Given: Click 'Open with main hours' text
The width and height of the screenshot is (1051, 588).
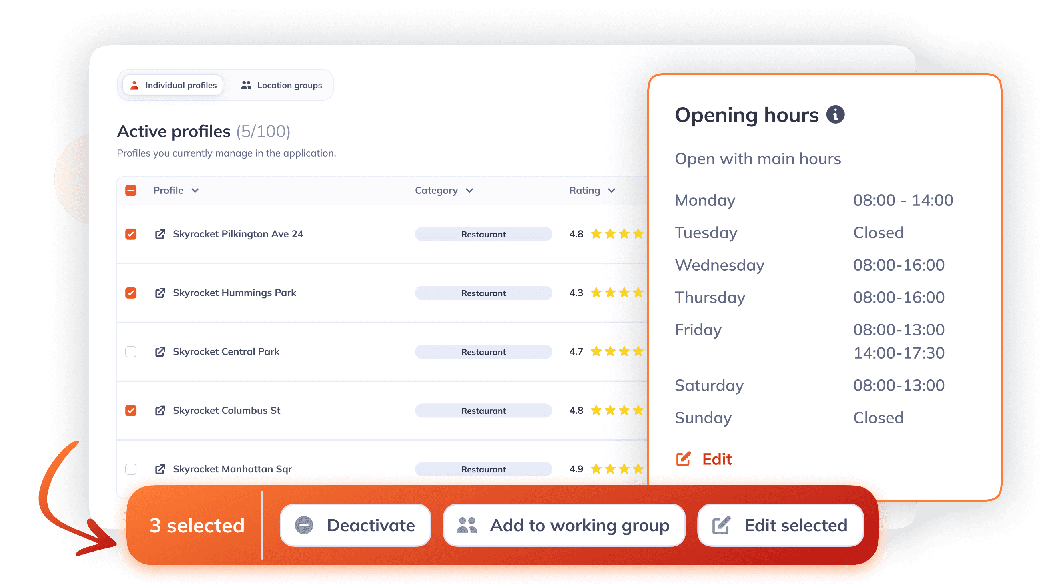Looking at the screenshot, I should coord(758,159).
